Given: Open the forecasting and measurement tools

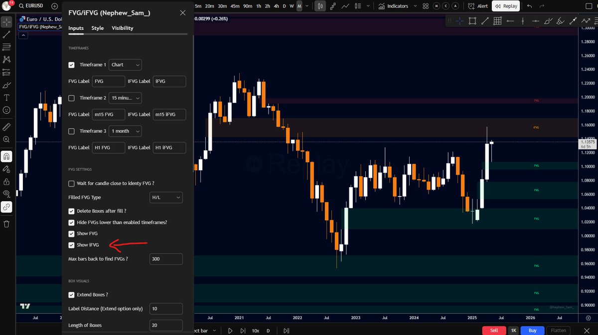Looking at the screenshot, I should click(x=6, y=72).
